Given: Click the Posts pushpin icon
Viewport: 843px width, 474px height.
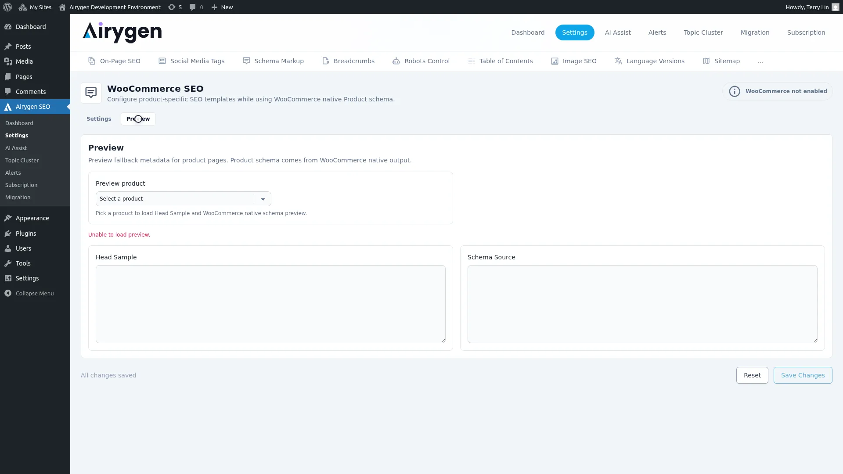Looking at the screenshot, I should (x=8, y=47).
